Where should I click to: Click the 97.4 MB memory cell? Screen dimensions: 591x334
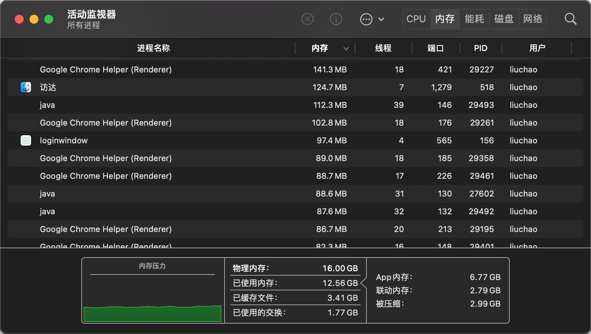pyautogui.click(x=332, y=140)
